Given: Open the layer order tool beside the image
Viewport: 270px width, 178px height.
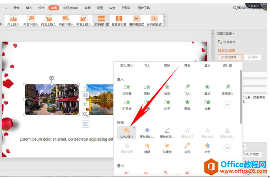Looking at the screenshot, I should [85, 95].
